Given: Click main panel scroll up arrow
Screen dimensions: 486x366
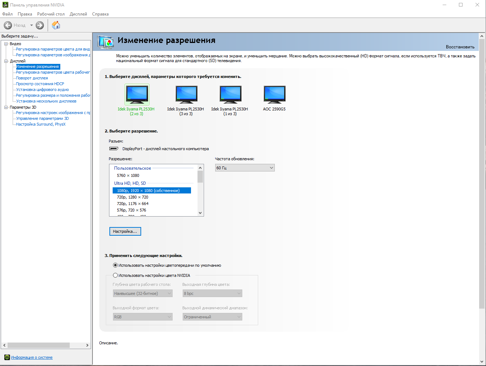Looking at the screenshot, I should [x=482, y=36].
